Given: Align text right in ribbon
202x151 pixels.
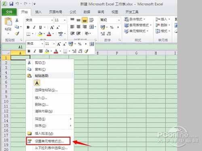Looking at the screenshot, I should (84, 27).
